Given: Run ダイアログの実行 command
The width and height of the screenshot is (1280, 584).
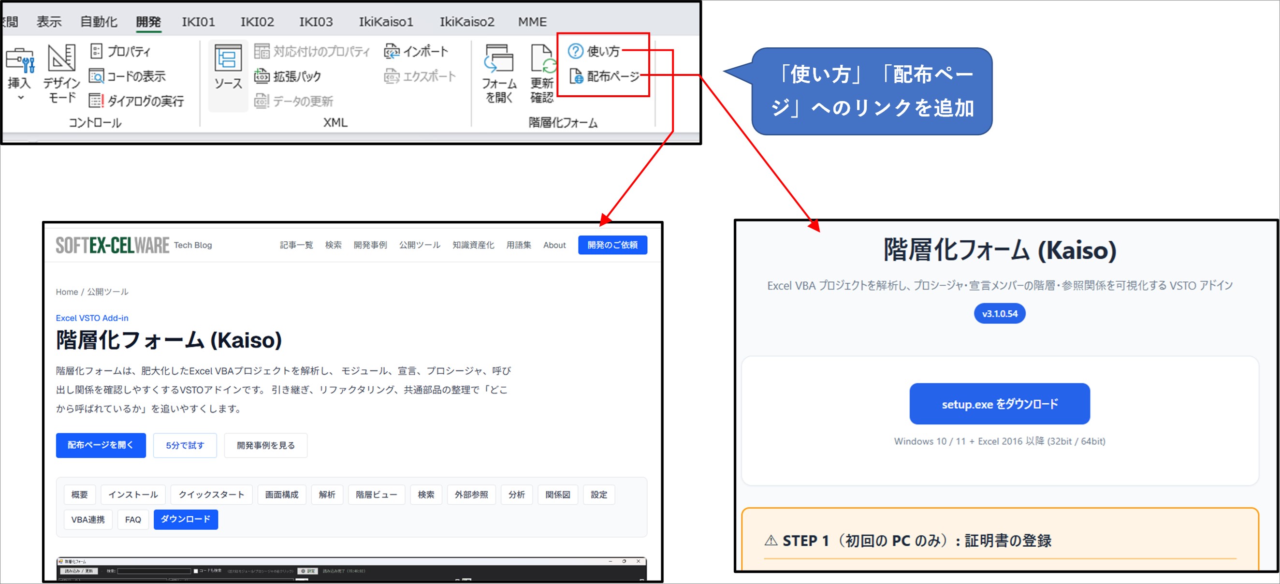Looking at the screenshot, I should [137, 101].
